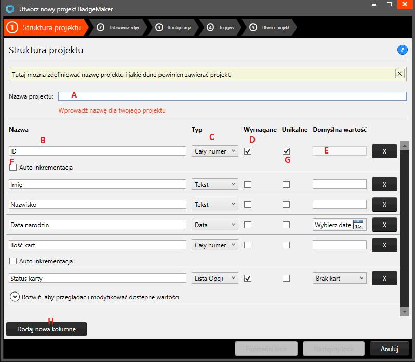This screenshot has height=362, width=416.
Task: Enable Auto inkrementacja under Ilość kart
Action: coord(13,261)
